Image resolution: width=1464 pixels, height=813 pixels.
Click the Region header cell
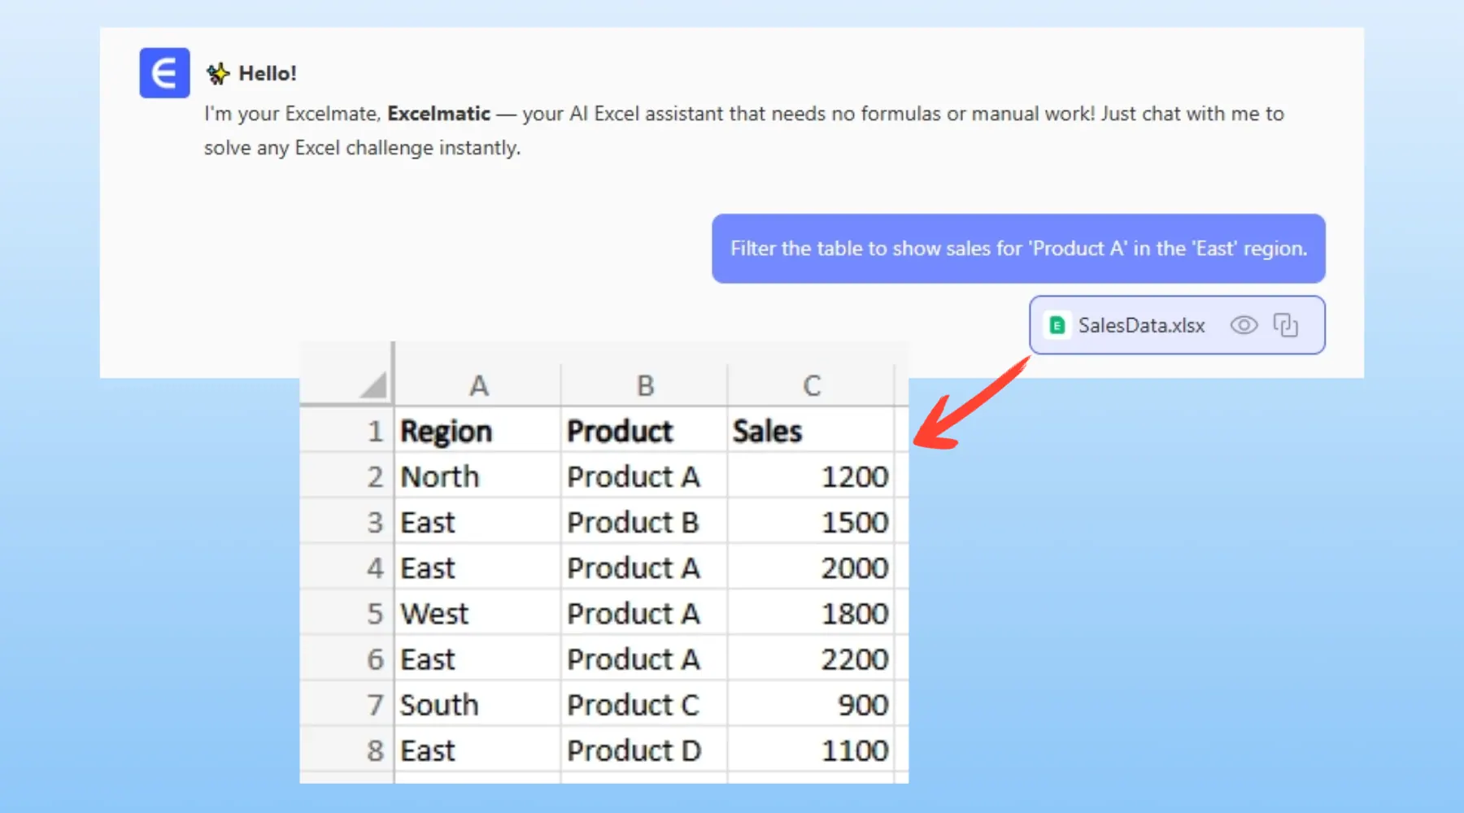(x=477, y=431)
